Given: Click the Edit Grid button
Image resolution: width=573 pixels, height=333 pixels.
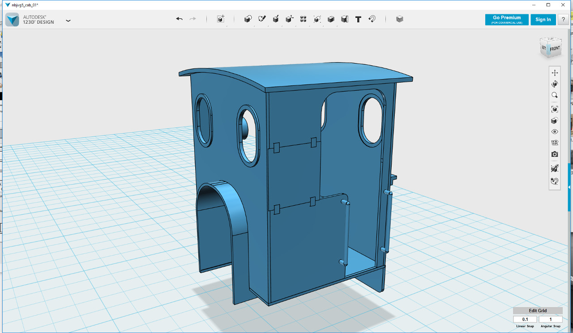Looking at the screenshot, I should pyautogui.click(x=538, y=311).
